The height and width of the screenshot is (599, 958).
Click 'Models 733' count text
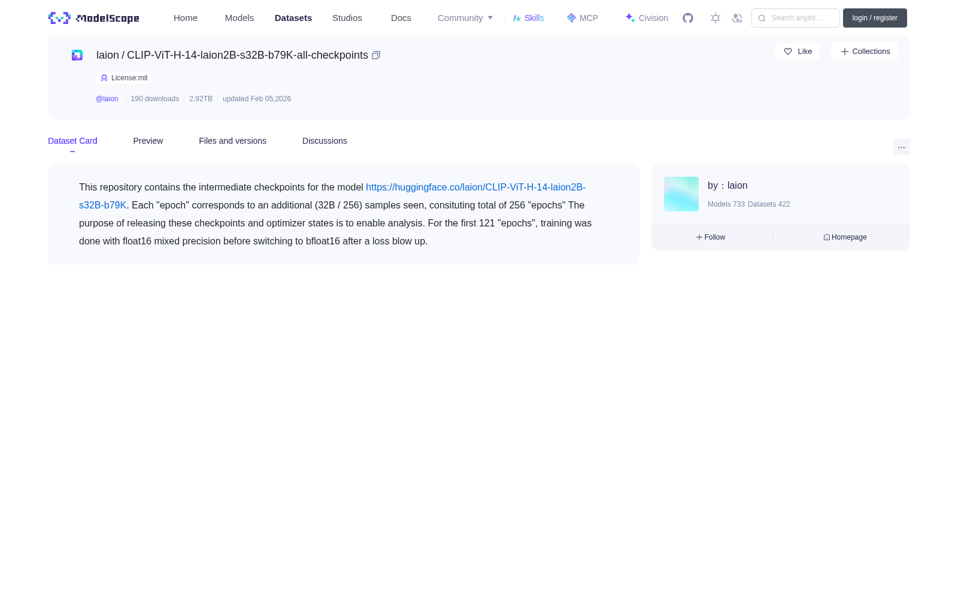pyautogui.click(x=726, y=204)
